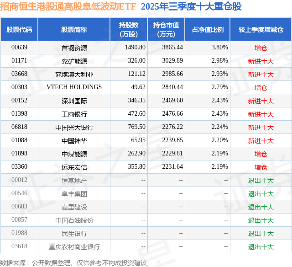Select stock name 首钢资源
This screenshot has height=267, width=292.
pos(74,48)
